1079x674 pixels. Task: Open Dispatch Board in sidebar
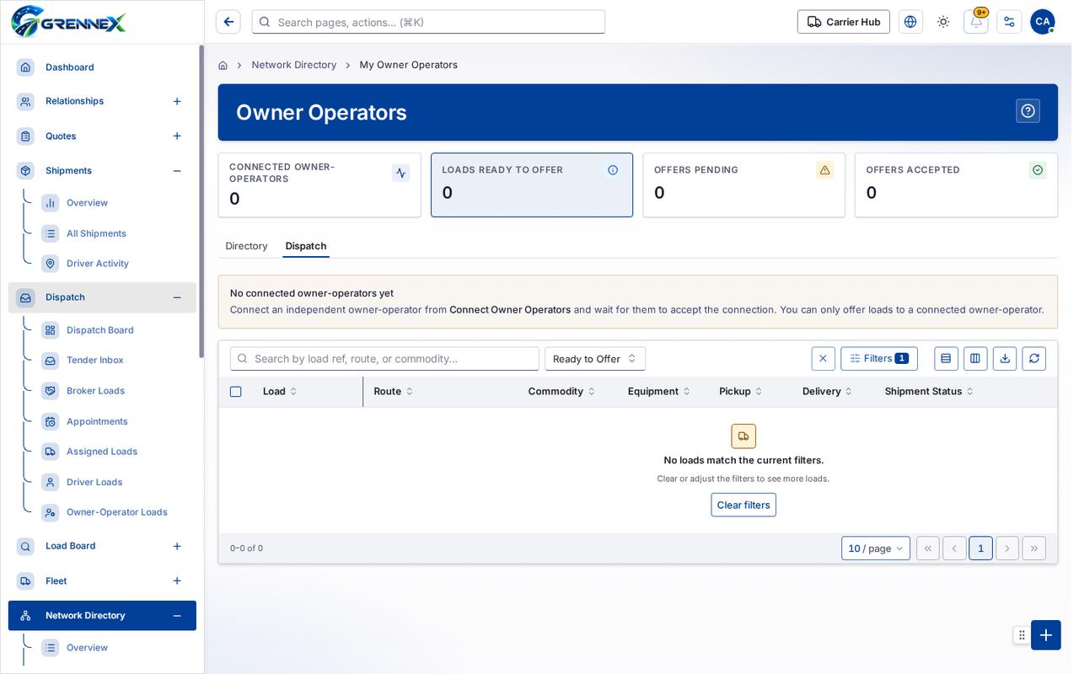click(x=100, y=330)
